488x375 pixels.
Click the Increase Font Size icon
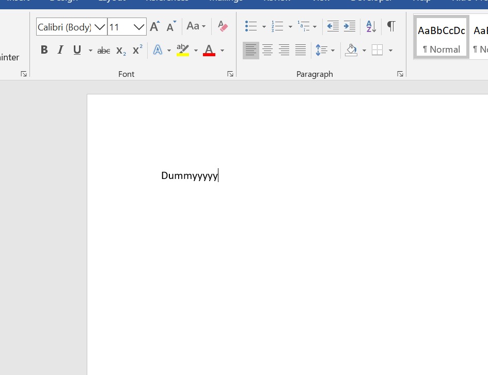(154, 26)
